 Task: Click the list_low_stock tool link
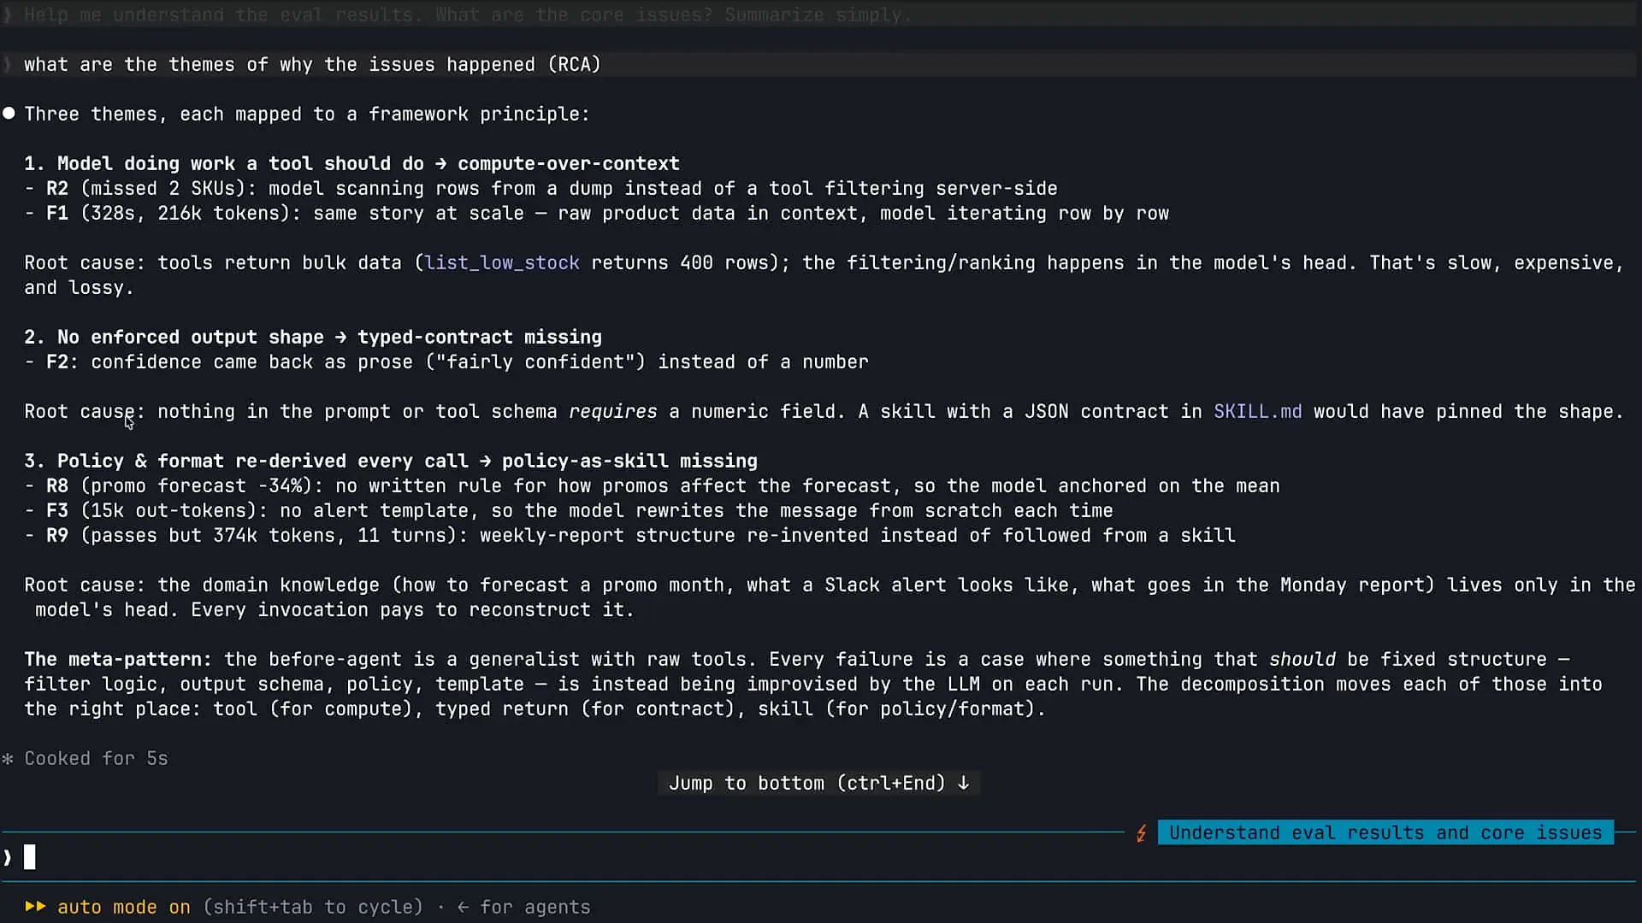point(502,262)
